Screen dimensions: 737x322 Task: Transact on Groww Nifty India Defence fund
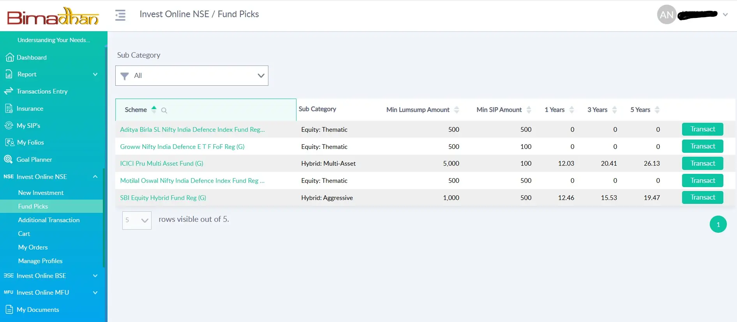702,146
